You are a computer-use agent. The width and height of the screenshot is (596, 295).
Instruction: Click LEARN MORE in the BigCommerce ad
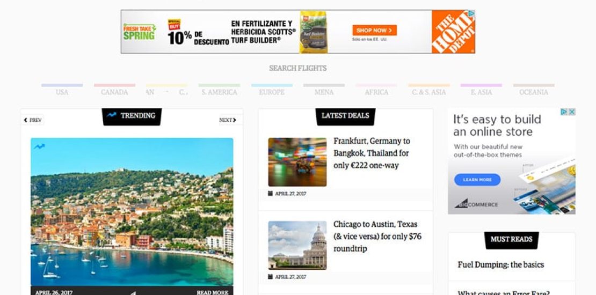(x=477, y=180)
